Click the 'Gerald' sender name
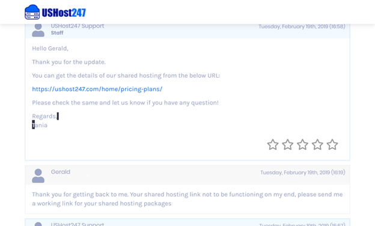The image size is (375, 226). click(x=61, y=172)
